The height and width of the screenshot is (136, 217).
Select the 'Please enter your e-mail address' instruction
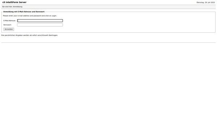(x=30, y=16)
